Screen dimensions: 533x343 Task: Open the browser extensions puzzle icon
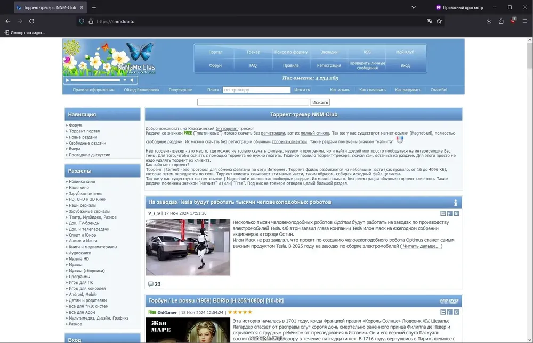pyautogui.click(x=501, y=21)
